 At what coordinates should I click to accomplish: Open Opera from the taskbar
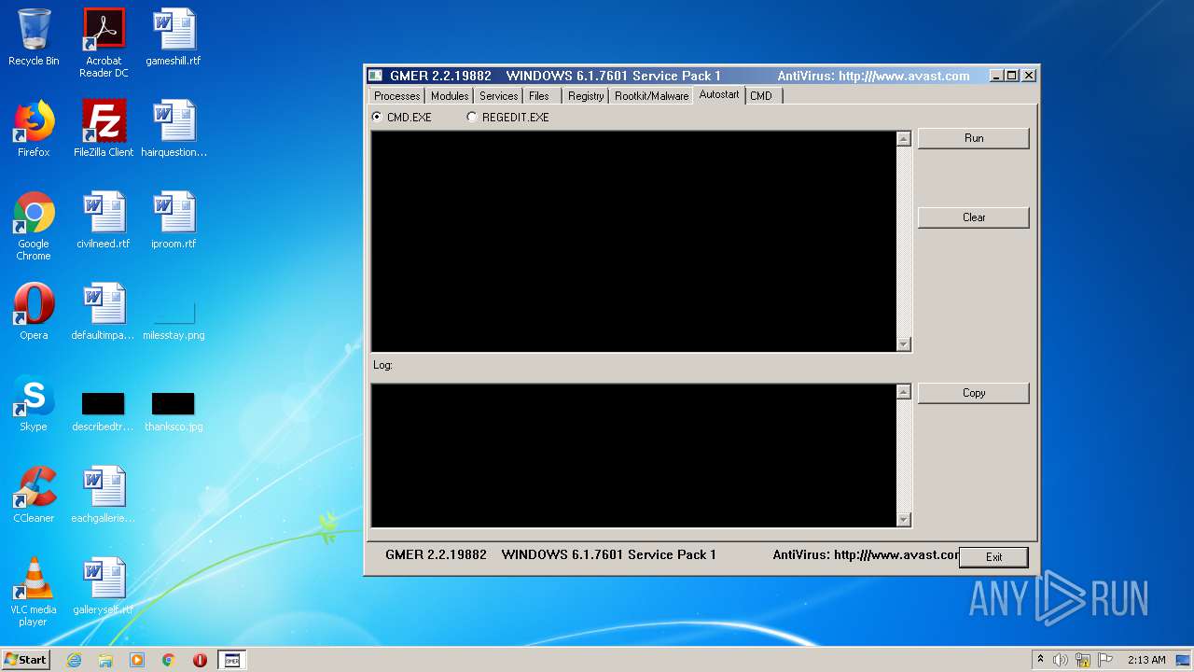(200, 660)
